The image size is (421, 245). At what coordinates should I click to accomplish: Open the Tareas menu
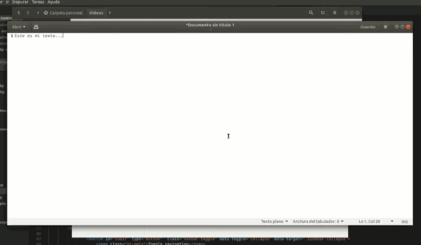(38, 2)
